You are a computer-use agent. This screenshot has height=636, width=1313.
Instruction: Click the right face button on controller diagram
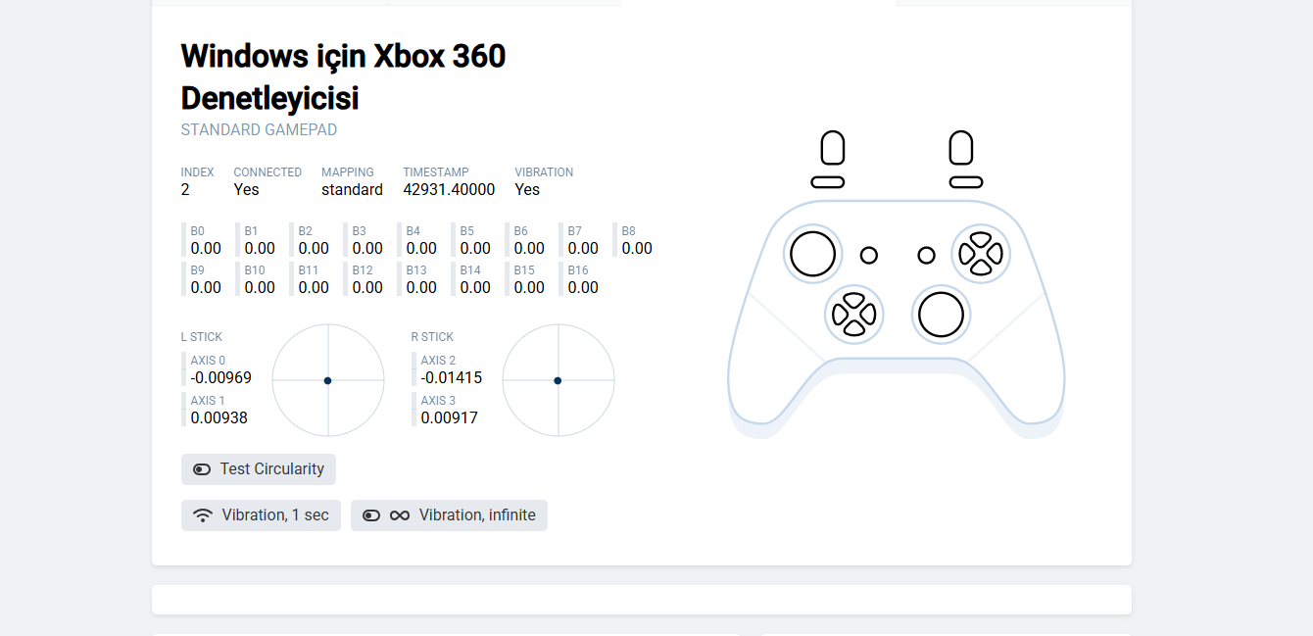pos(996,255)
